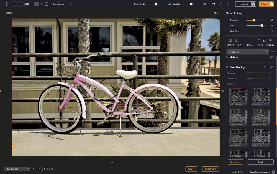Viewport: 277px width, 174px height.
Task: Open the three-dot menu next to filename
Action: [32, 169]
